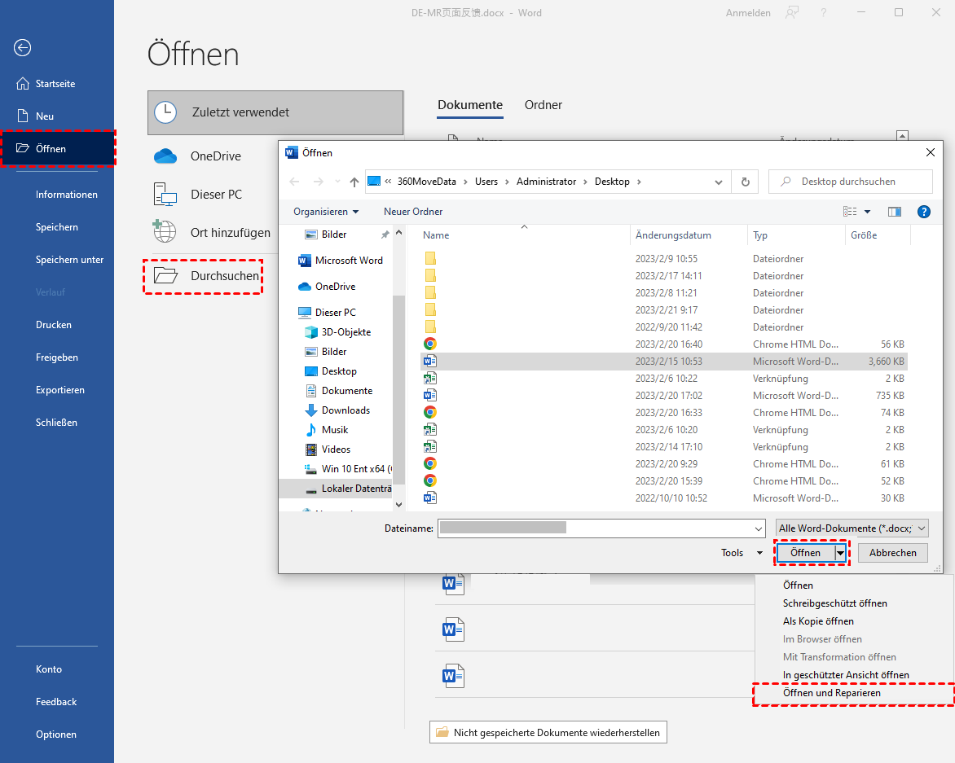Screen dimensions: 955x763
Task: Select OneDrive in dialog navigation tree
Action: pos(327,287)
